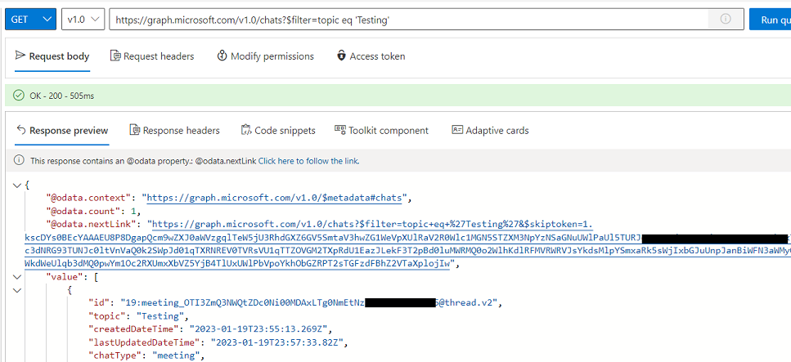Click the info icon in odata message bar
Image resolution: width=791 pixels, height=362 pixels.
19,161
